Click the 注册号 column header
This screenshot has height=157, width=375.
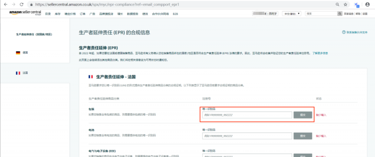[x=206, y=99]
